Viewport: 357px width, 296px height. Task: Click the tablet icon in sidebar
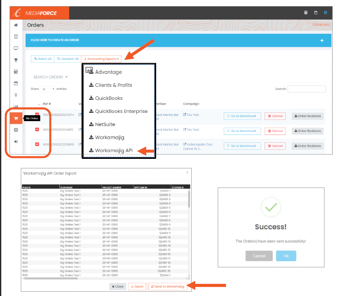coord(16,37)
